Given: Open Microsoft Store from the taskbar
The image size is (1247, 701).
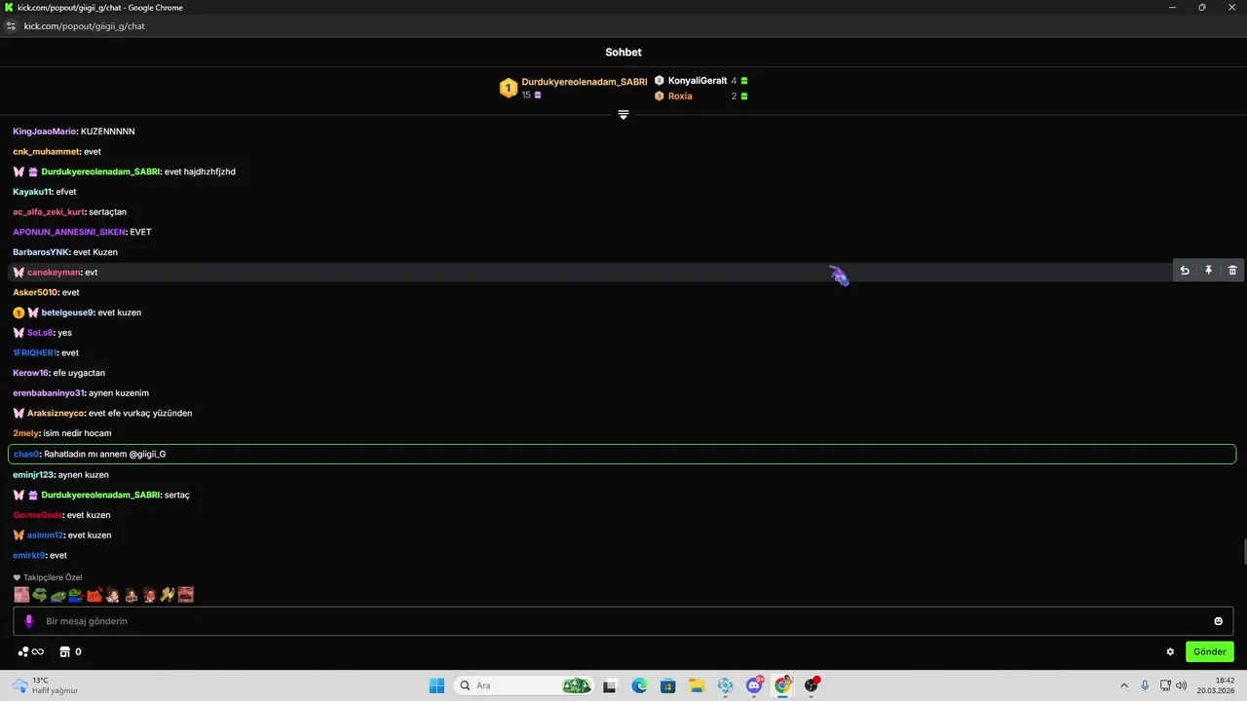Looking at the screenshot, I should [x=667, y=685].
